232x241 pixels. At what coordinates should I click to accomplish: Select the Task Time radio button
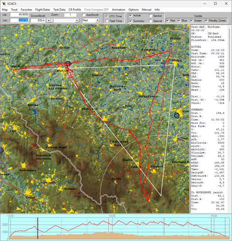point(107,21)
